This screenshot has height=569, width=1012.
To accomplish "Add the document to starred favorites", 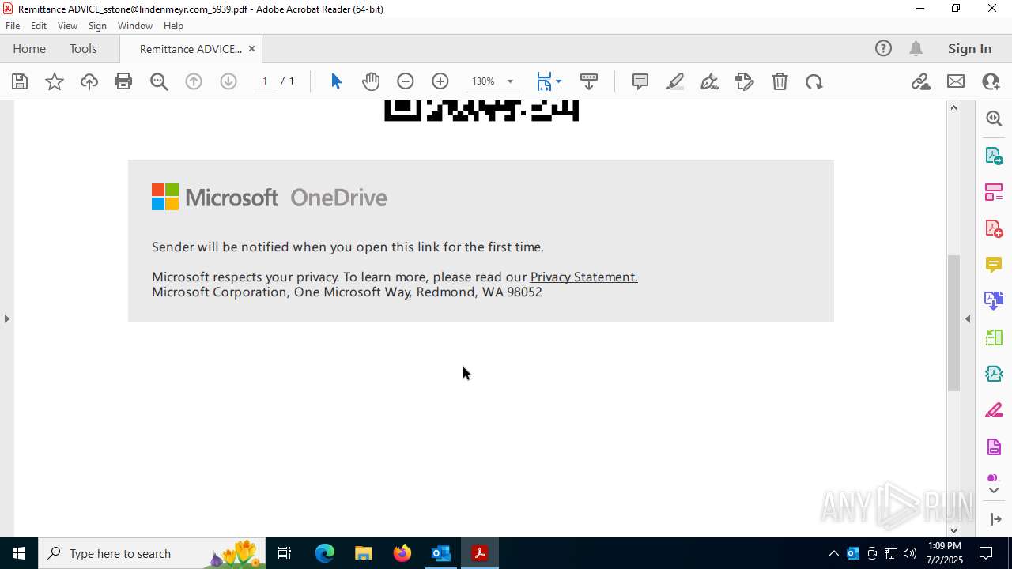I will pos(55,81).
